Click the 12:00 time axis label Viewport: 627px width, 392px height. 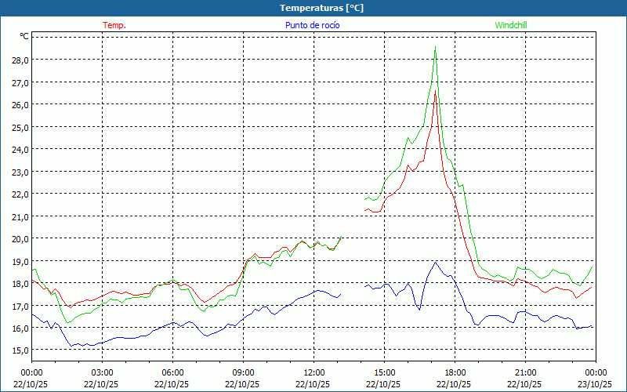(314, 372)
